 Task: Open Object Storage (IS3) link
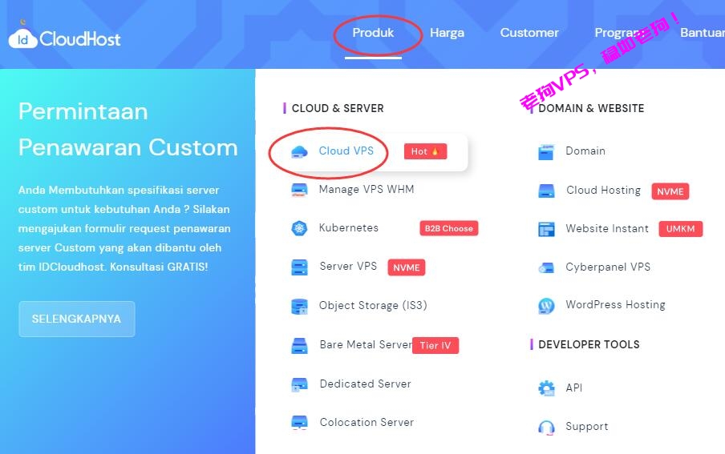pyautogui.click(x=373, y=306)
